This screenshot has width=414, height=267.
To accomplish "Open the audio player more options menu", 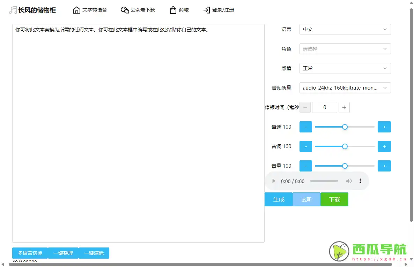I will coord(360,181).
